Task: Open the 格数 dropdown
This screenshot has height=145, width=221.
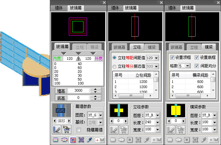Action: (187, 66)
